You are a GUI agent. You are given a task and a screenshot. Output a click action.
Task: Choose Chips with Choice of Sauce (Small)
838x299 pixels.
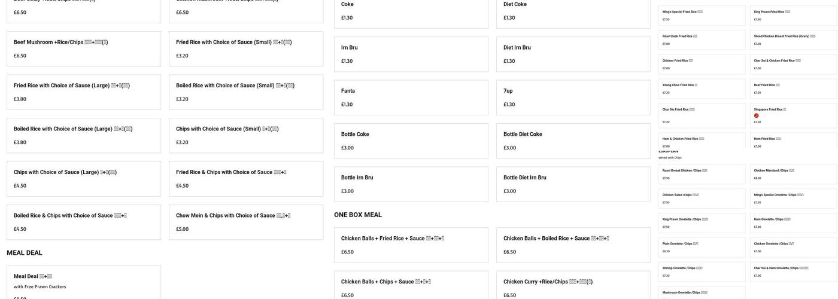click(x=246, y=136)
